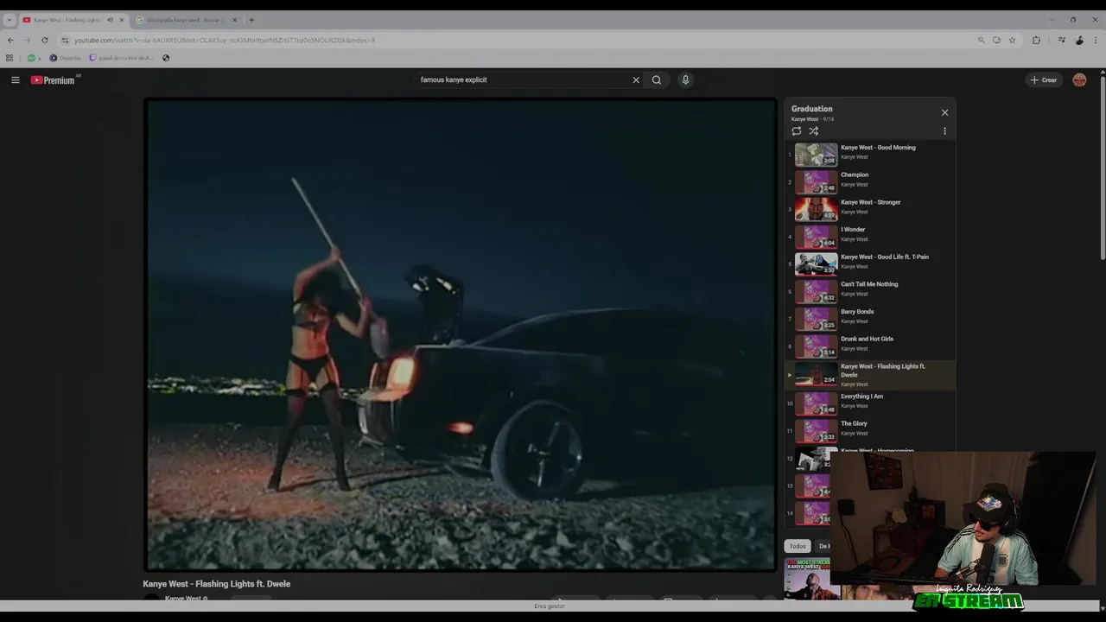Screen dimensions: 1106x622
Task: Go back in browser history
Action: 10,40
